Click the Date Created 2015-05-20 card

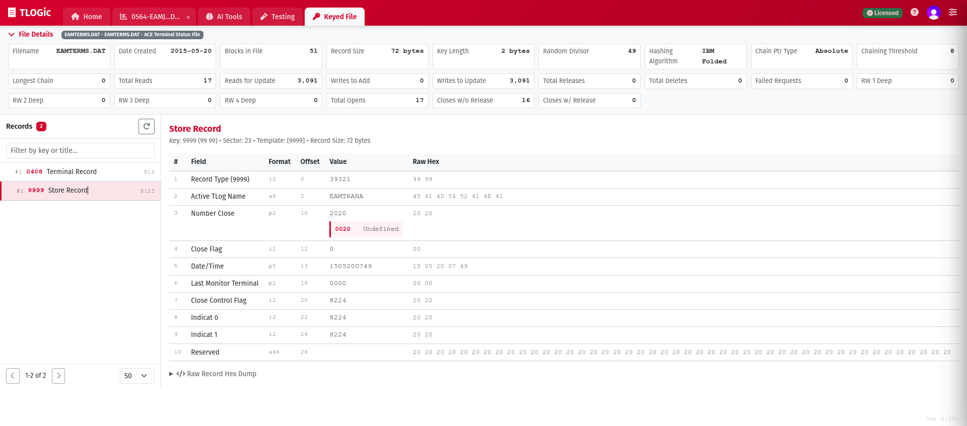click(165, 56)
